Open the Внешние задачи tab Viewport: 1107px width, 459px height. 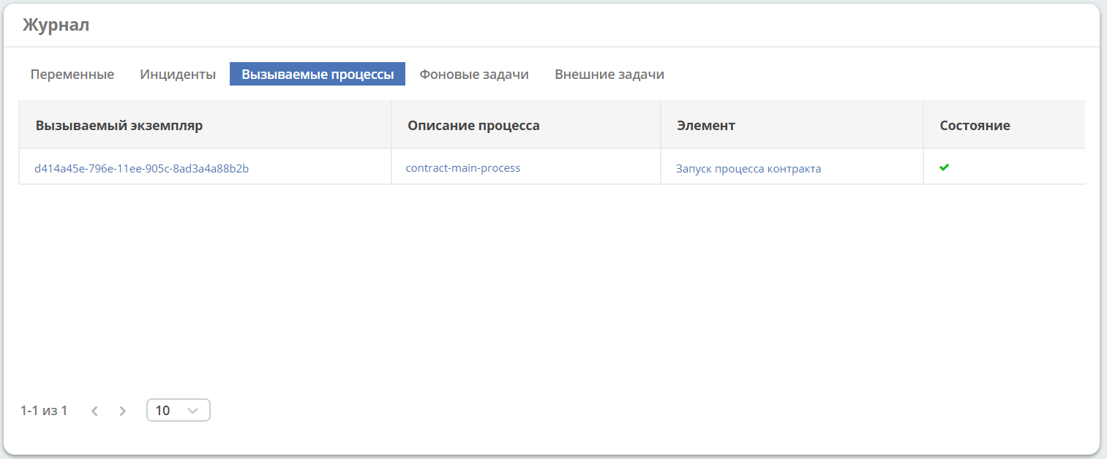tap(609, 74)
